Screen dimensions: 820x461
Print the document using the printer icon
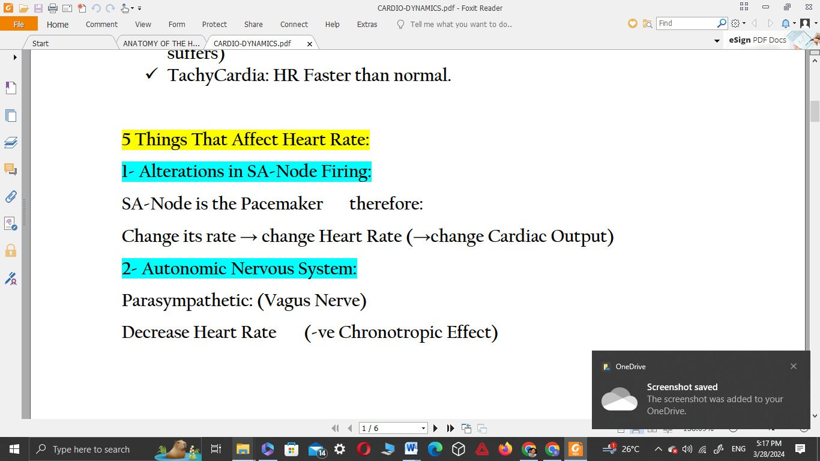53,8
